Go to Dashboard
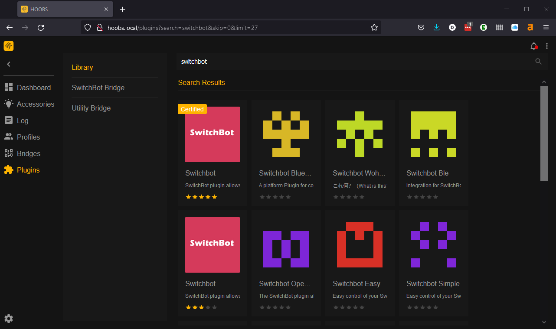This screenshot has width=556, height=329. [34, 88]
